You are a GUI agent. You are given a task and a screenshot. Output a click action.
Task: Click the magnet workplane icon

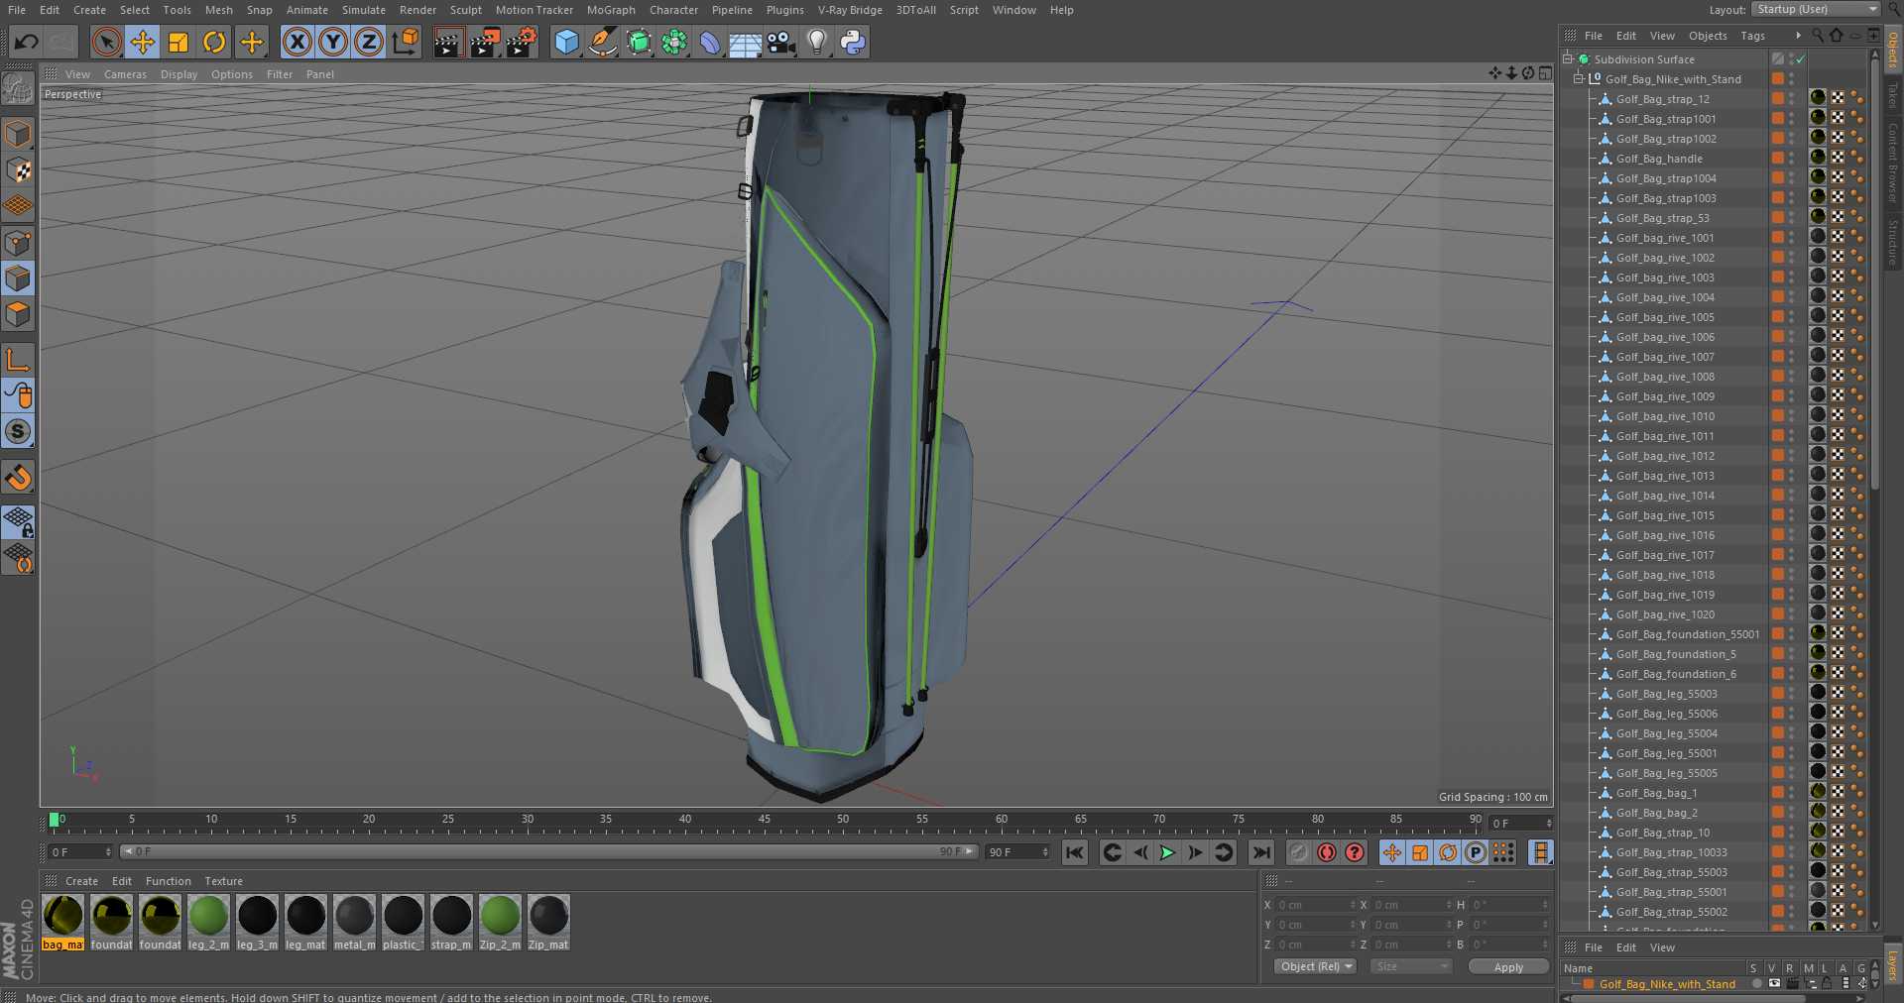pos(18,478)
